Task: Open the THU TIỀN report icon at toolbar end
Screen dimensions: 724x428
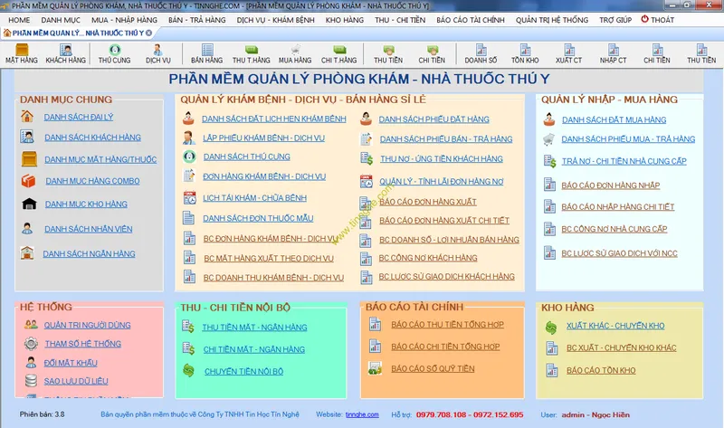Action: [x=701, y=54]
